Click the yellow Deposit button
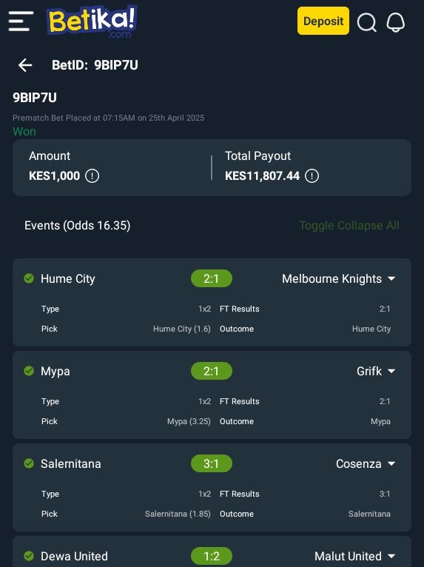 [323, 21]
